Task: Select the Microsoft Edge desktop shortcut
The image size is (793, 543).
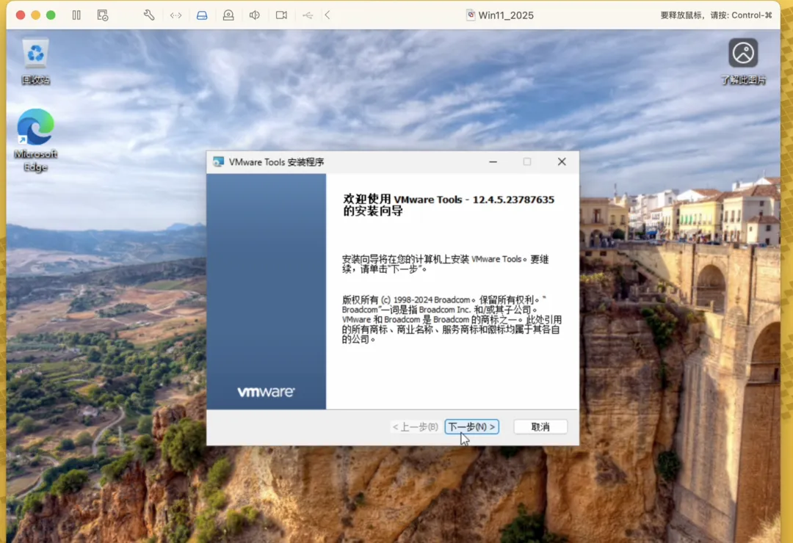Action: pyautogui.click(x=35, y=141)
